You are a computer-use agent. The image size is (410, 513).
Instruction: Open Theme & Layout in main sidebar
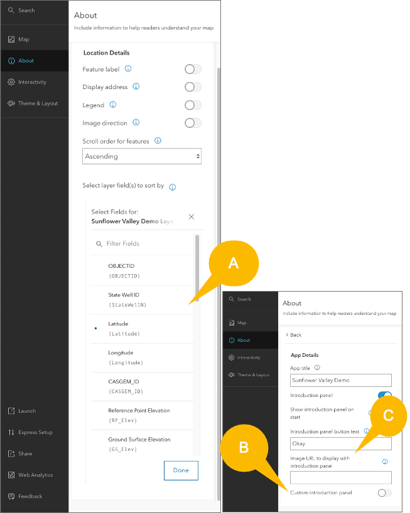[35, 103]
